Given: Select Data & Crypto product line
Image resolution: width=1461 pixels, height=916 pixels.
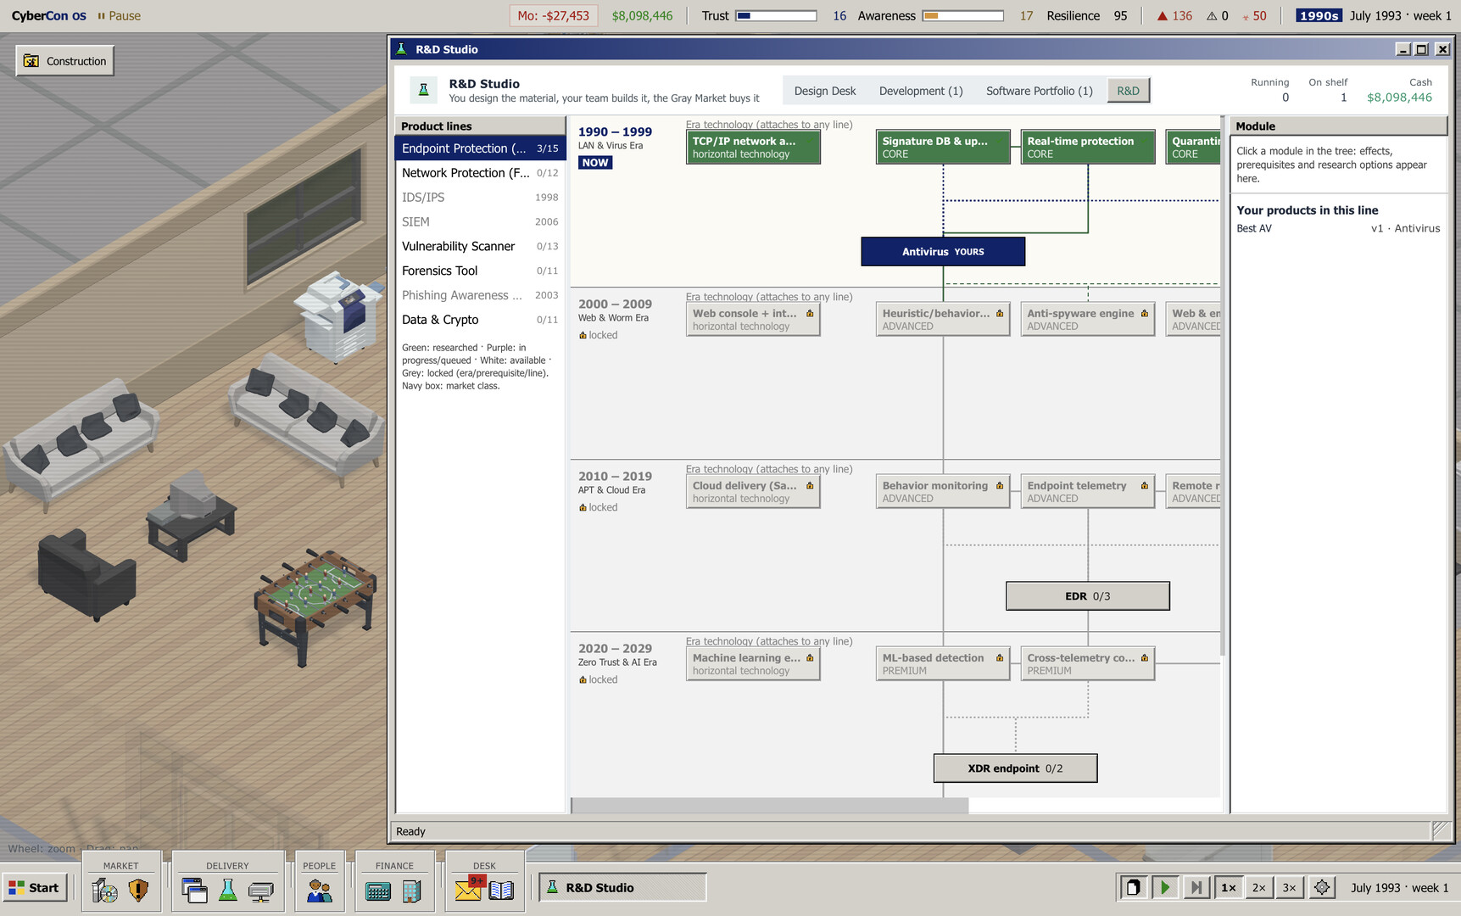Looking at the screenshot, I should click(x=480, y=320).
